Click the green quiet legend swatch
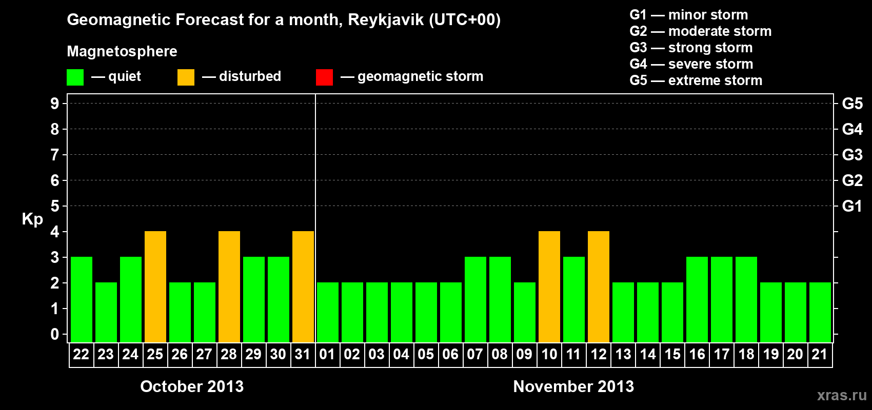Screen dimensions: 872x410 click(x=75, y=77)
